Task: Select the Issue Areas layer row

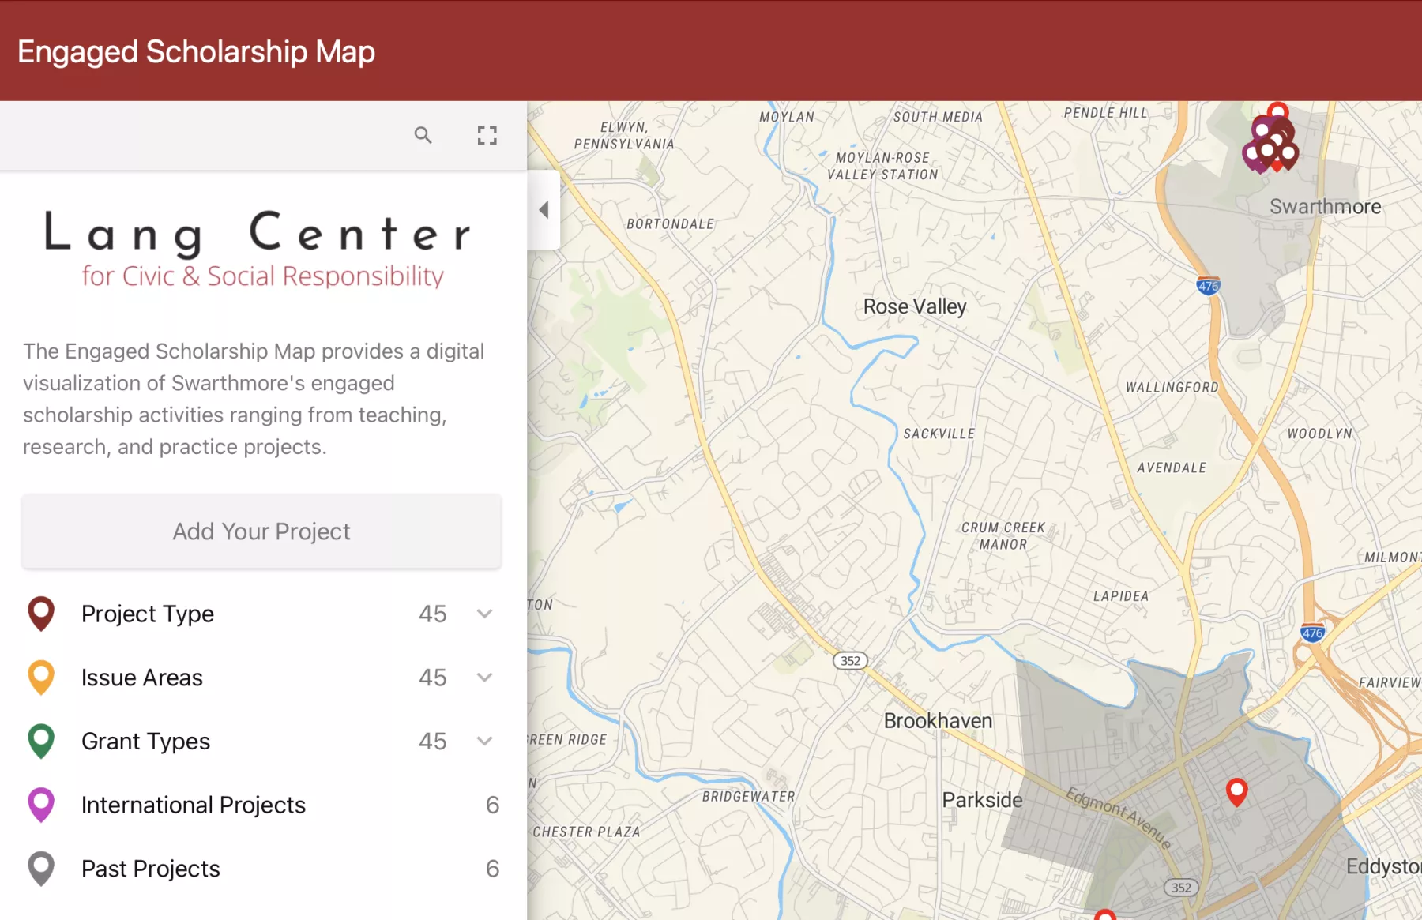Action: (261, 678)
